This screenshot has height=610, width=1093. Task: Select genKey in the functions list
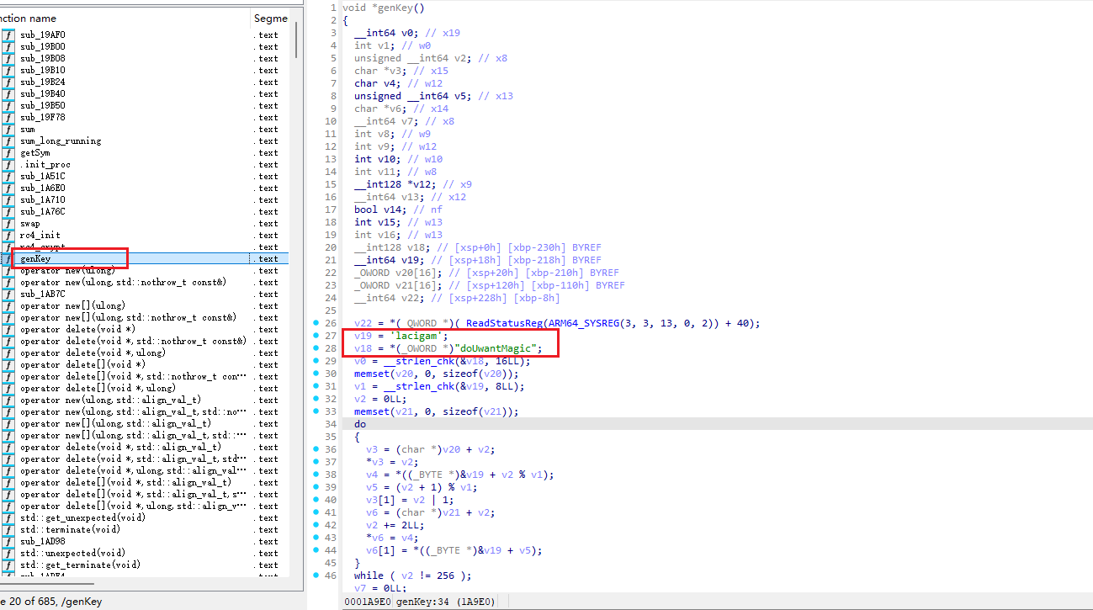click(x=35, y=259)
